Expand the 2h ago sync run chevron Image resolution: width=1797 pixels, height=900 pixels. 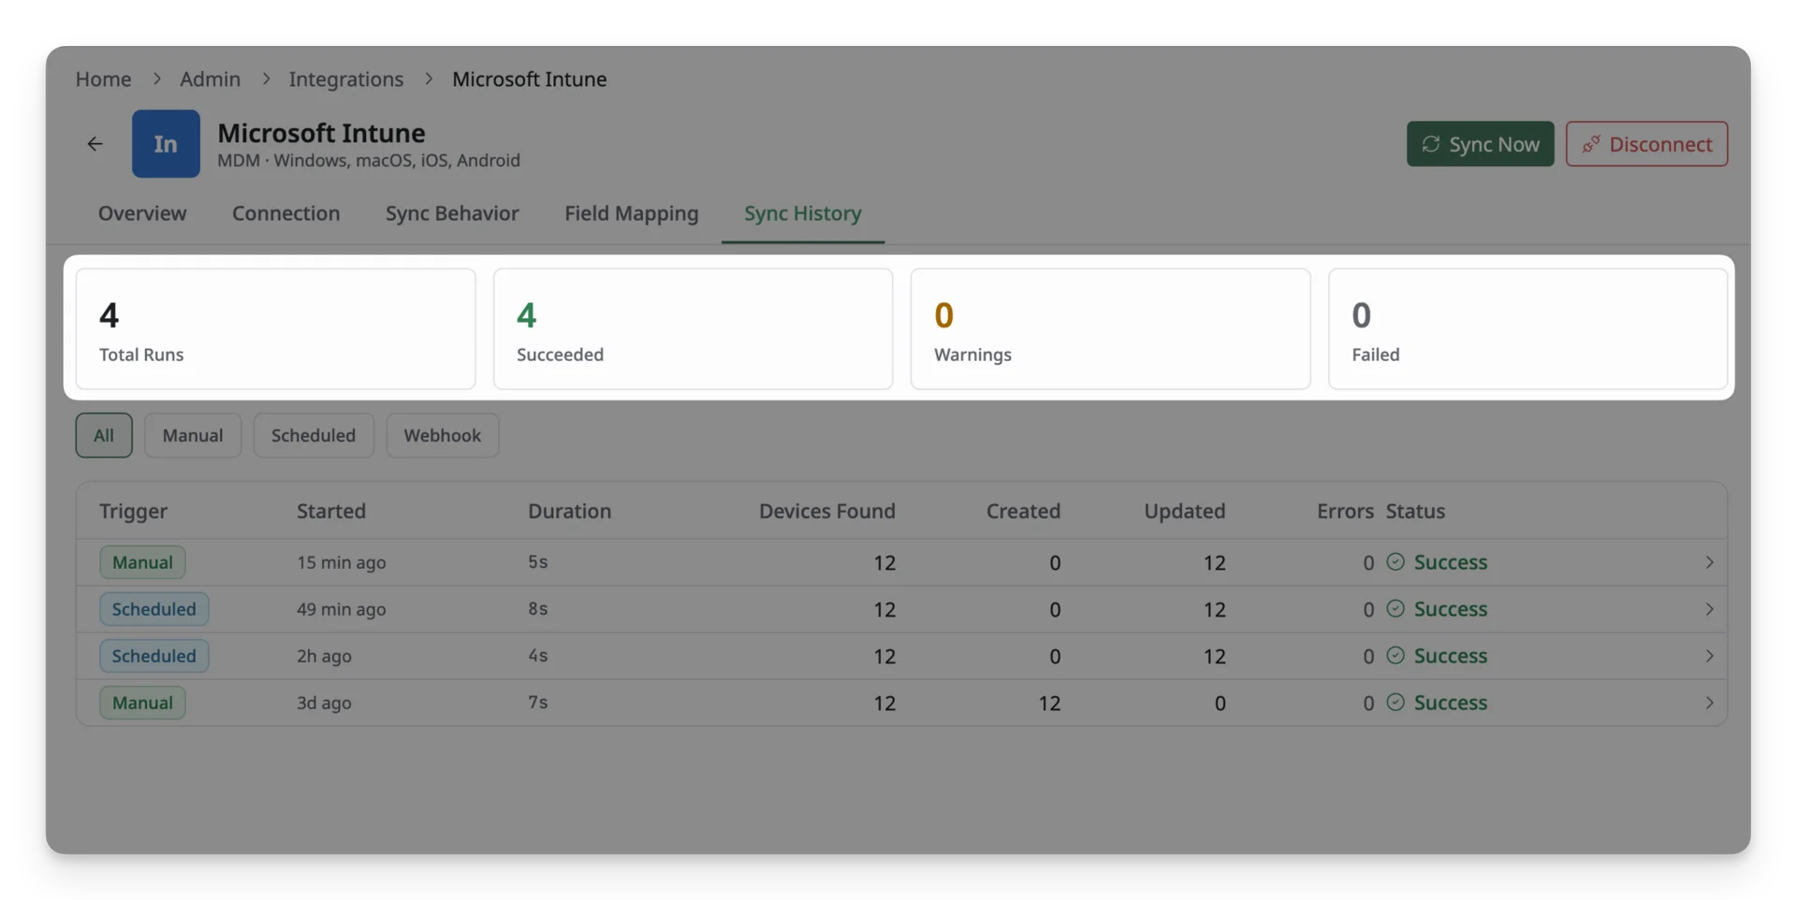pos(1709,656)
